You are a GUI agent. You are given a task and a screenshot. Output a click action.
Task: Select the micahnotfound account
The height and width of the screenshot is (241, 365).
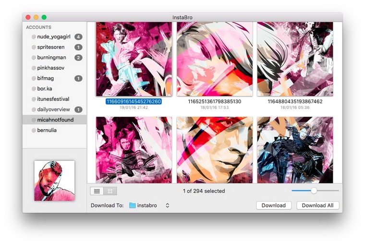pyautogui.click(x=55, y=120)
